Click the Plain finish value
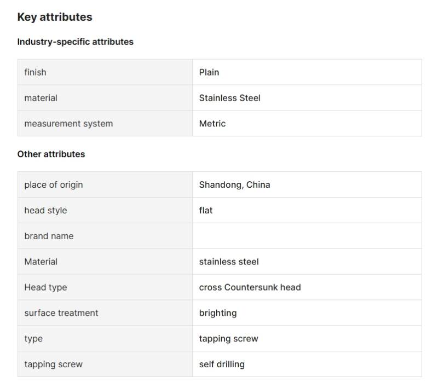Screen dimensions: 438x388 coord(209,72)
